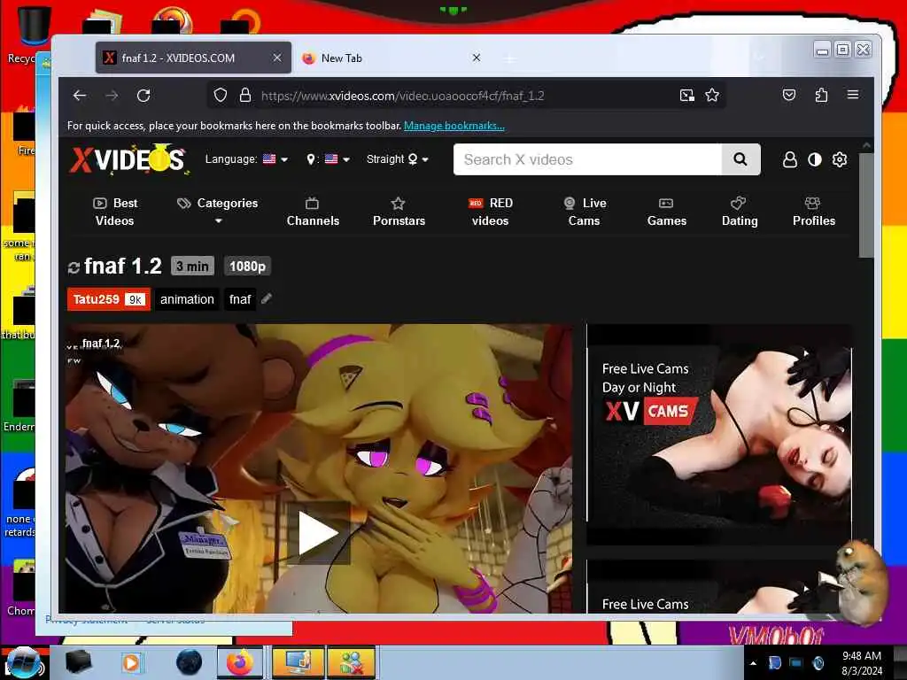907x680 pixels.
Task: Click the site logo in the header
Action: click(x=129, y=159)
